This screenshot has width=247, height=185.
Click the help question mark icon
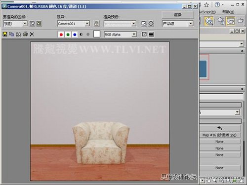[217, 4]
